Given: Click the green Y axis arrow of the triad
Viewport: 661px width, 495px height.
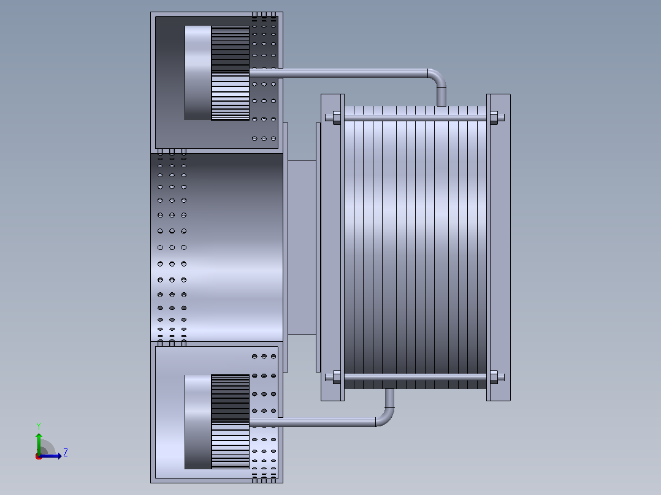Looking at the screenshot, I should click(39, 443).
